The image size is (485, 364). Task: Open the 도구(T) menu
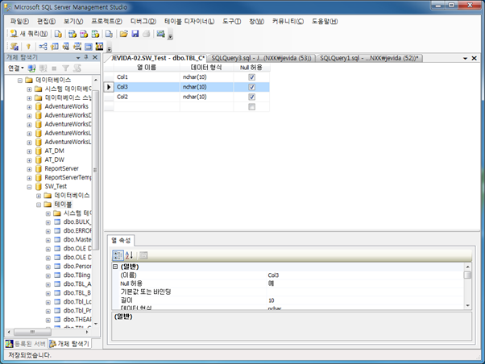232,21
